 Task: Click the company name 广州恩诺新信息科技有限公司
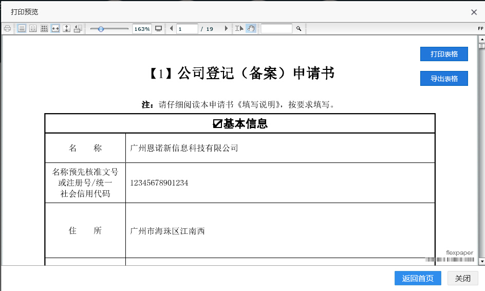pos(184,148)
